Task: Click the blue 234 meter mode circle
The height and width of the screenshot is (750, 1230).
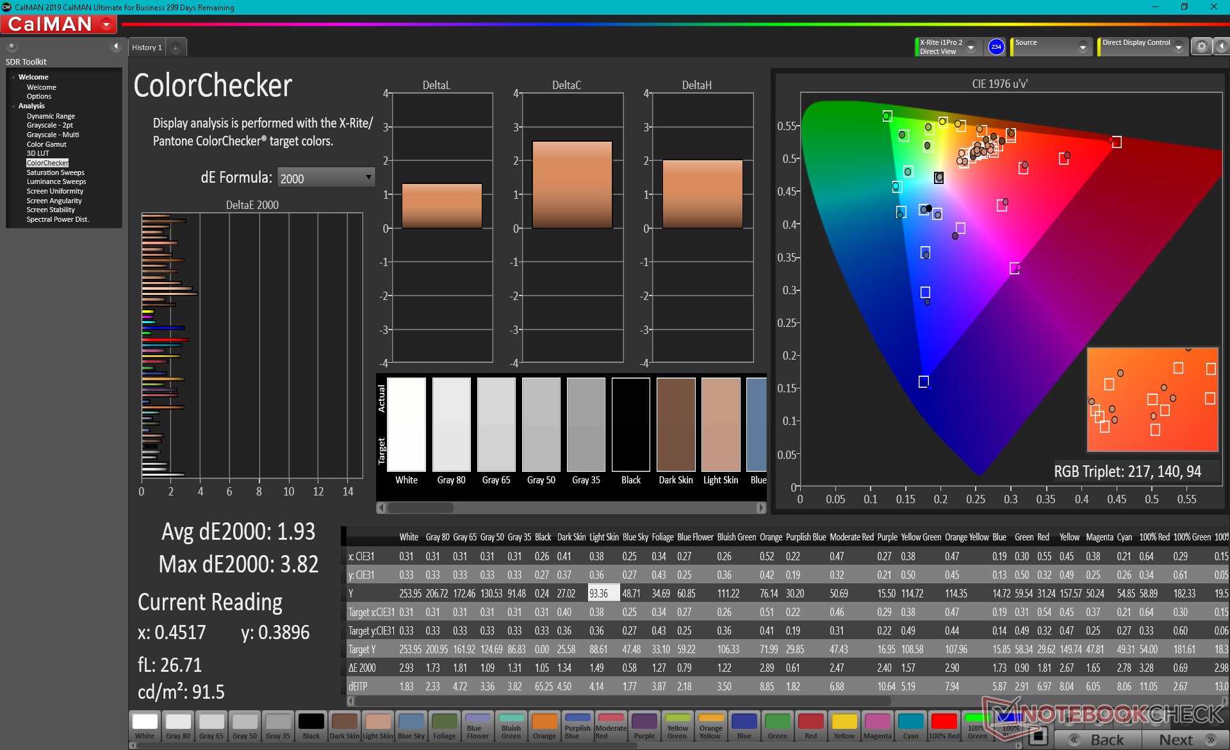Action: coord(996,47)
